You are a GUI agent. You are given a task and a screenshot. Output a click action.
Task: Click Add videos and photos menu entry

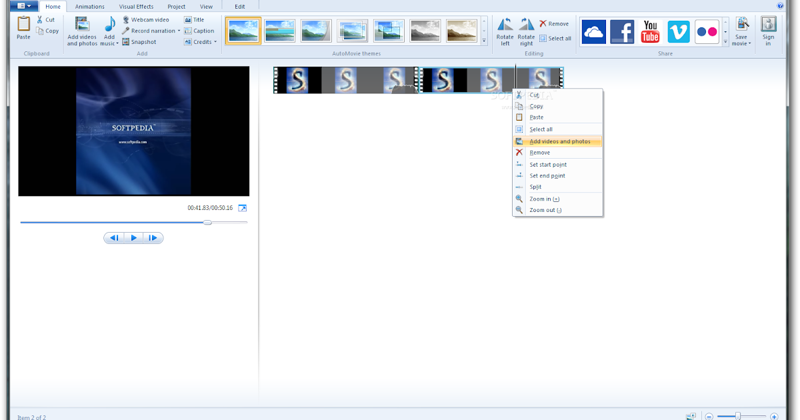(558, 141)
